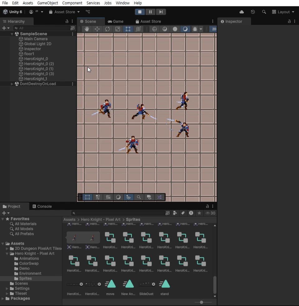Open the Window menu
299x306 pixels.
click(x=122, y=3)
